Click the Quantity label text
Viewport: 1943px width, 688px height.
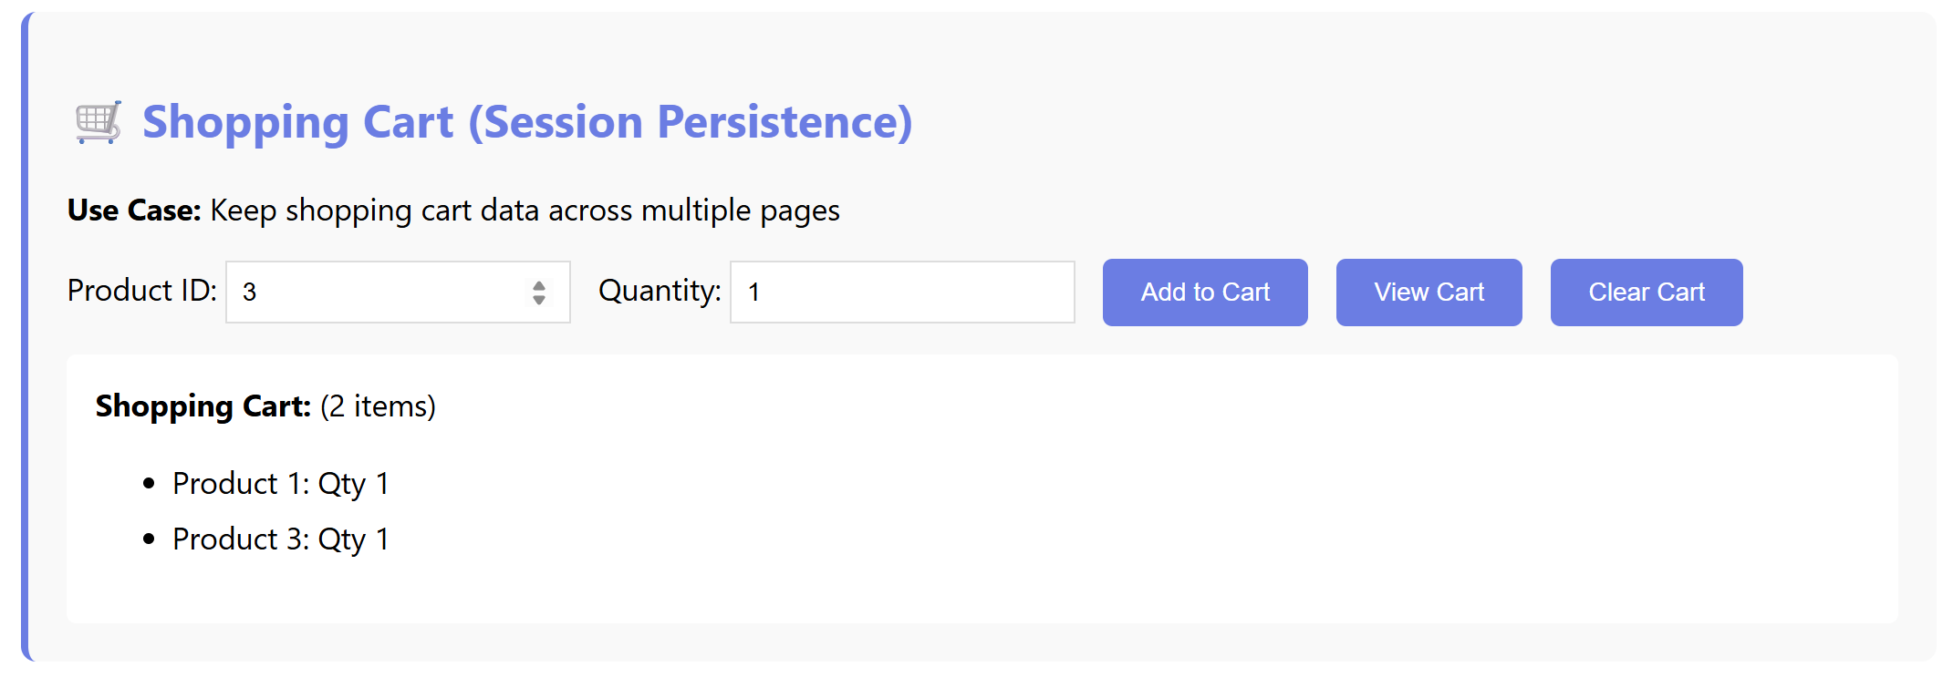660,291
